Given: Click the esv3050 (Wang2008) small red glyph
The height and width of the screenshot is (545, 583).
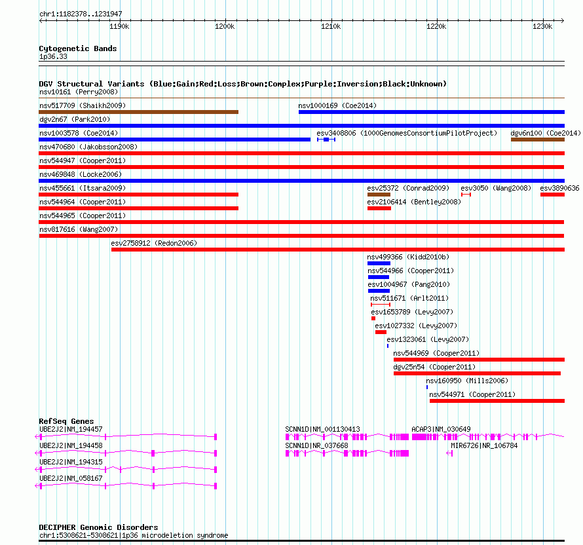Looking at the screenshot, I should coord(466,195).
